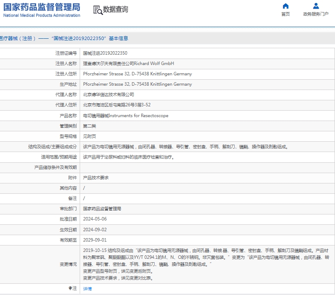Click the 代理人名称 row label
Image resolution: width=335 pixels, height=298 pixels.
pyautogui.click(x=66, y=95)
